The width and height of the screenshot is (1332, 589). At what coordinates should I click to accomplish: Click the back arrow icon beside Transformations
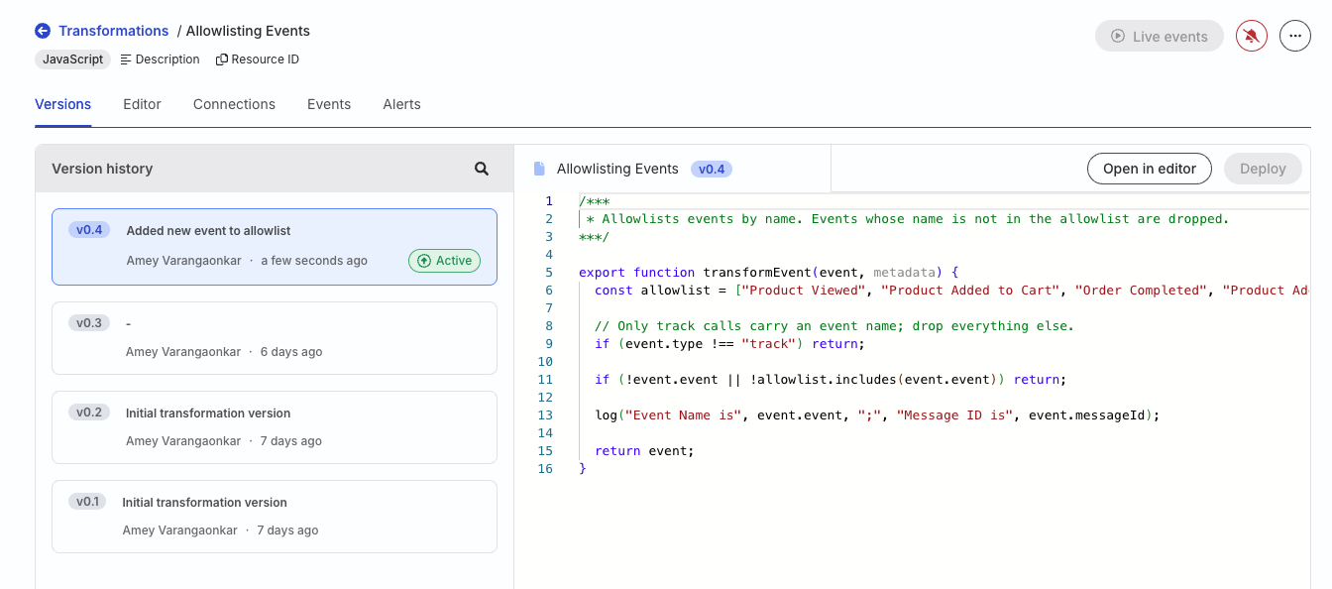(43, 31)
